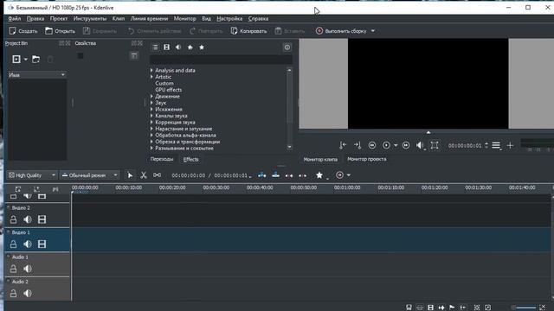Click the effect info icon in effects panel
This screenshot has width=554, height=311.
coord(287,48)
